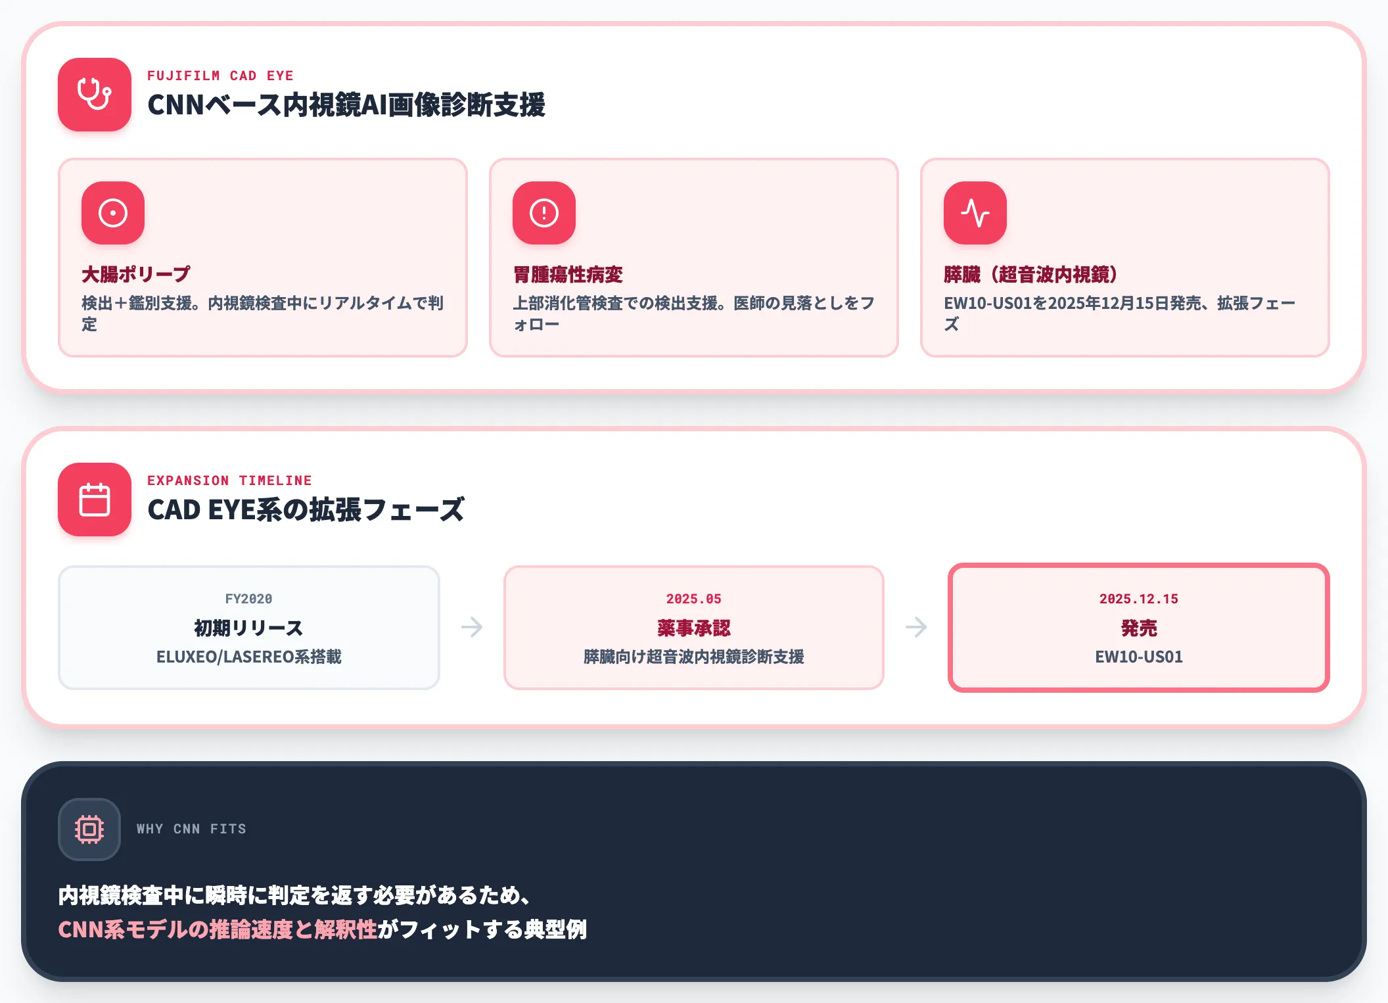Click the EXPANSION TIMELINE label
The image size is (1388, 1003).
click(229, 480)
